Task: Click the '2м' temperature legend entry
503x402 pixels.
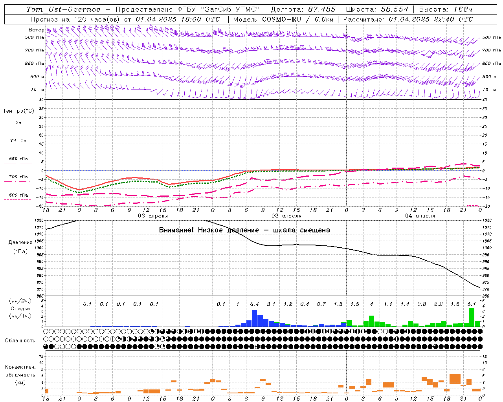Action: tap(18, 123)
